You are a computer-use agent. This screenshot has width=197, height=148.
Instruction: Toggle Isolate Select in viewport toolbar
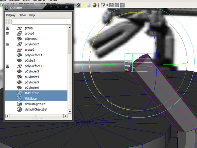click(x=103, y=5)
